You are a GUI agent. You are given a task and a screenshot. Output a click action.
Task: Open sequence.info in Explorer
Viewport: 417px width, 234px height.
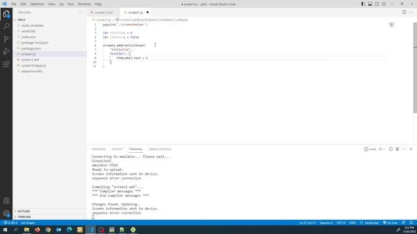coord(32,71)
